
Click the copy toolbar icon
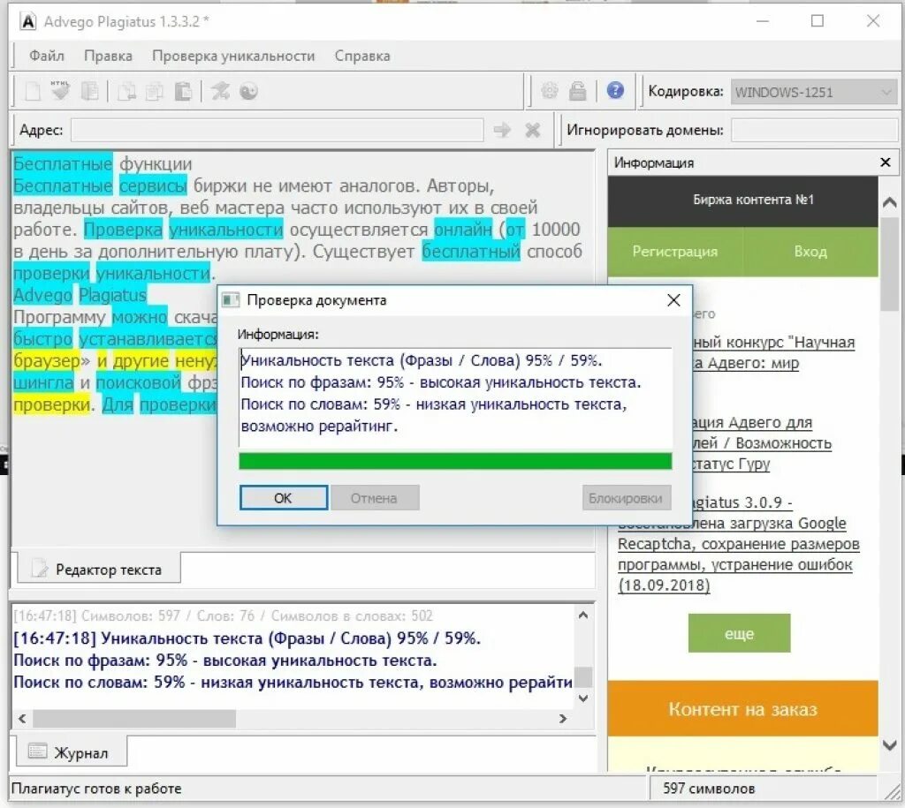(x=154, y=92)
